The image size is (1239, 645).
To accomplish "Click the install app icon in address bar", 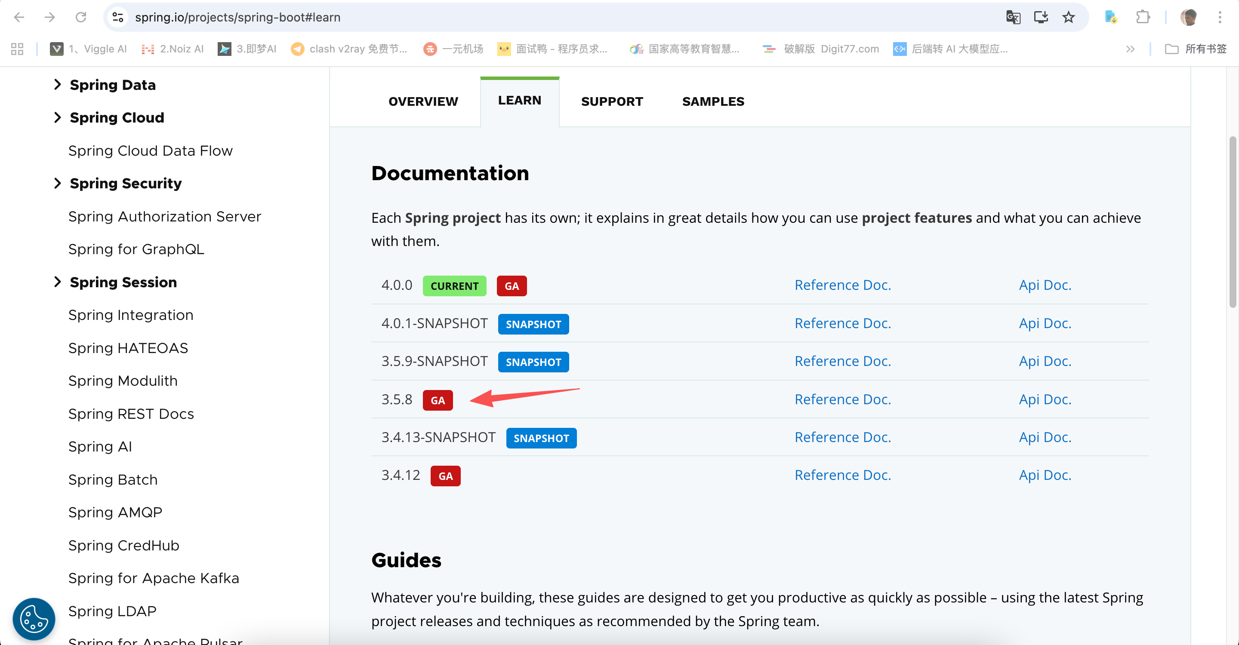I will 1041,17.
